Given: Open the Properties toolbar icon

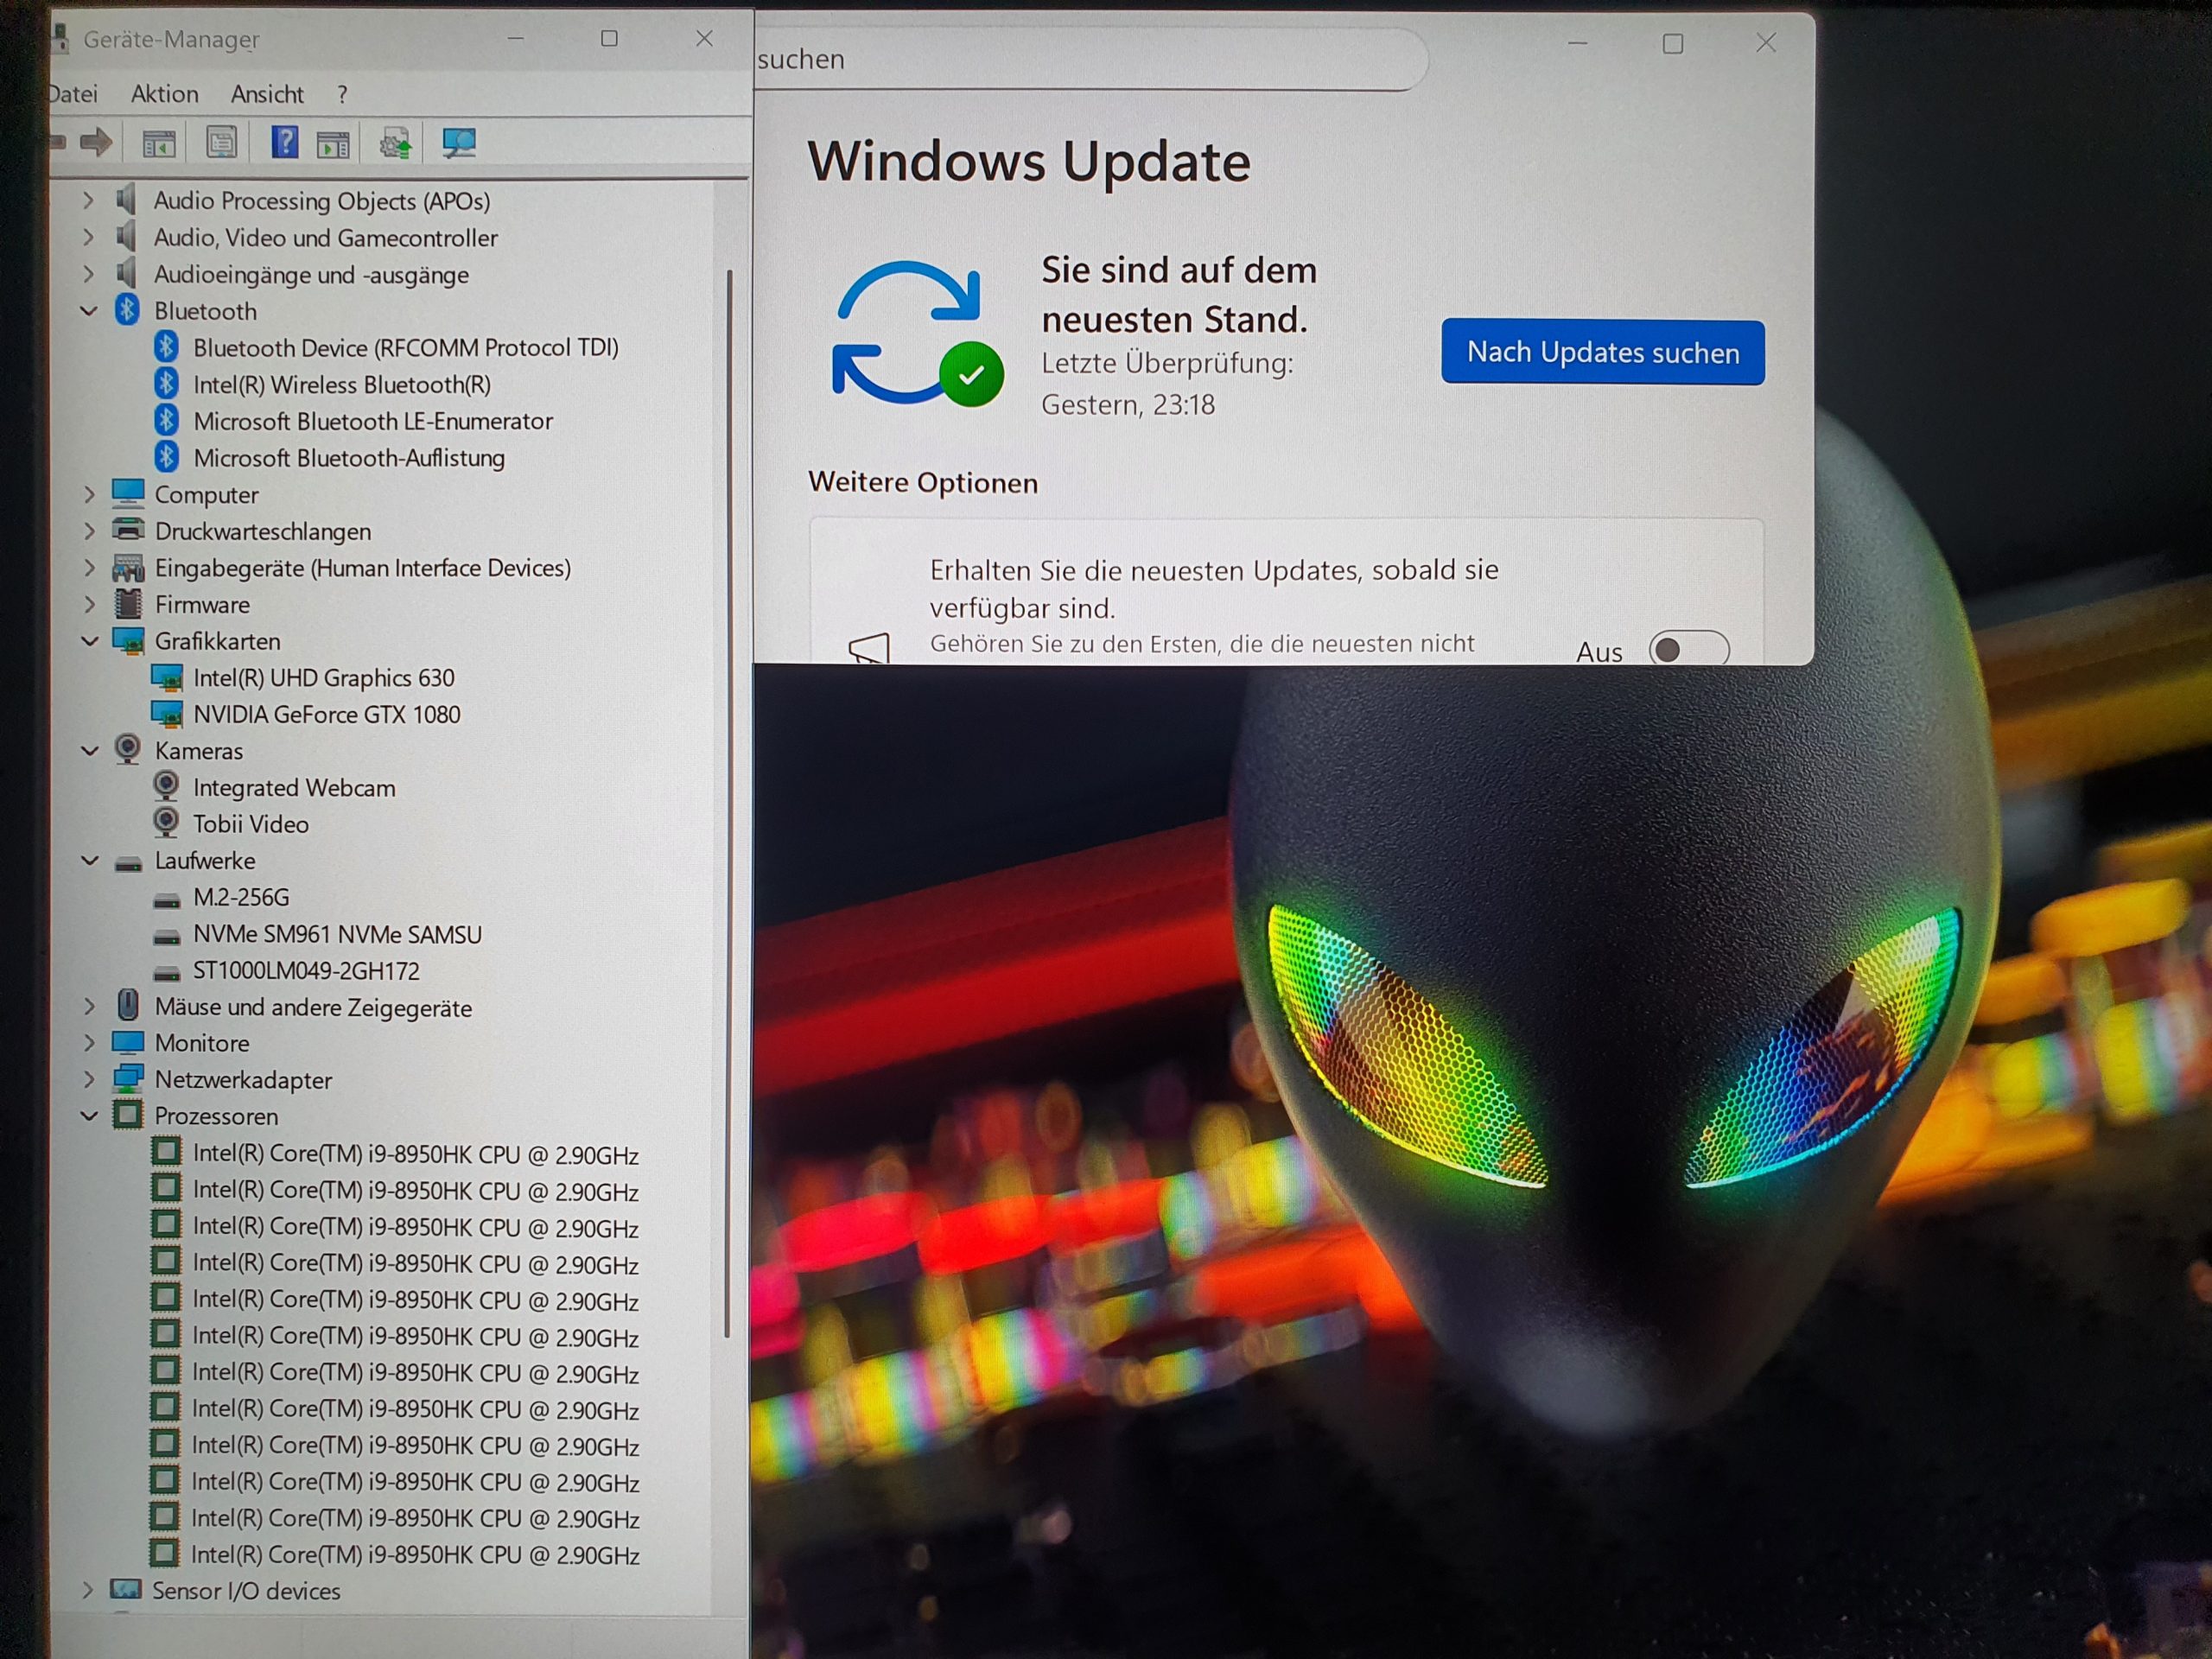Looking at the screenshot, I should [221, 143].
